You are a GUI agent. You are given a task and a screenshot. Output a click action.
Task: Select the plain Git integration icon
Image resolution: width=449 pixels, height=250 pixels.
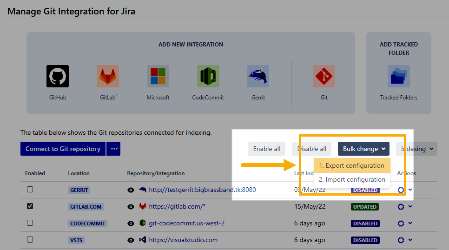[x=324, y=76]
